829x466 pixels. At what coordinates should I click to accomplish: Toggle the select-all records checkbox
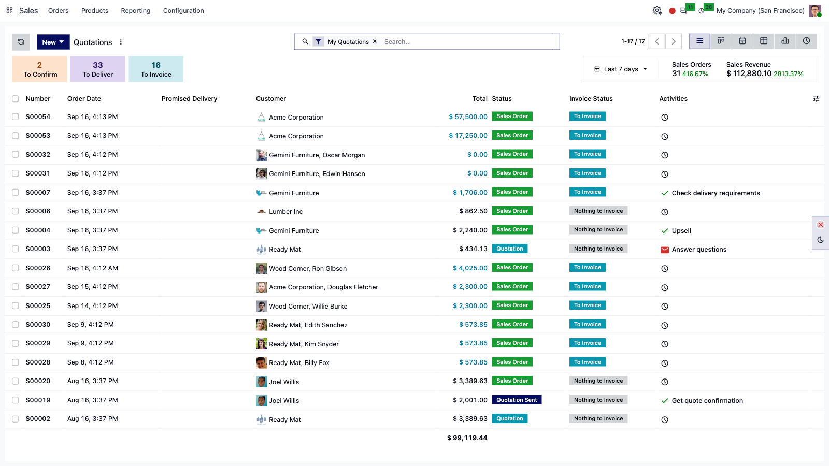coord(16,99)
